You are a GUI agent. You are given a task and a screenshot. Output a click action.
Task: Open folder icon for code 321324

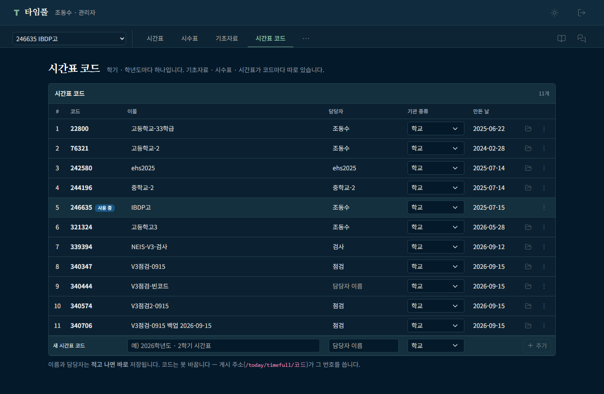pyautogui.click(x=528, y=227)
